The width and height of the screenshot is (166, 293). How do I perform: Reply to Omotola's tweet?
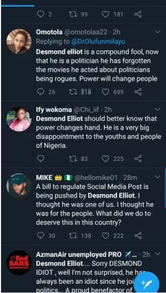pos(41,92)
